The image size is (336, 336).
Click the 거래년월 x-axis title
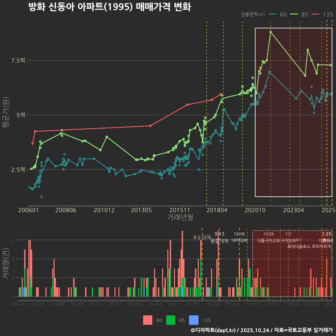180,217
